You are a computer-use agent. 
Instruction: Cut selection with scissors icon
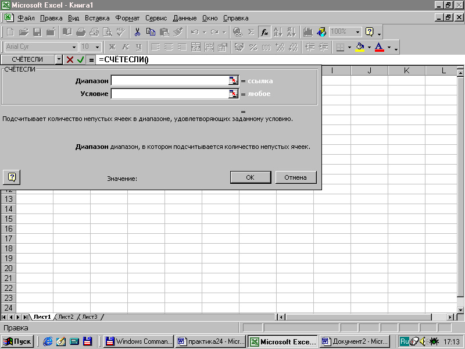(x=137, y=32)
